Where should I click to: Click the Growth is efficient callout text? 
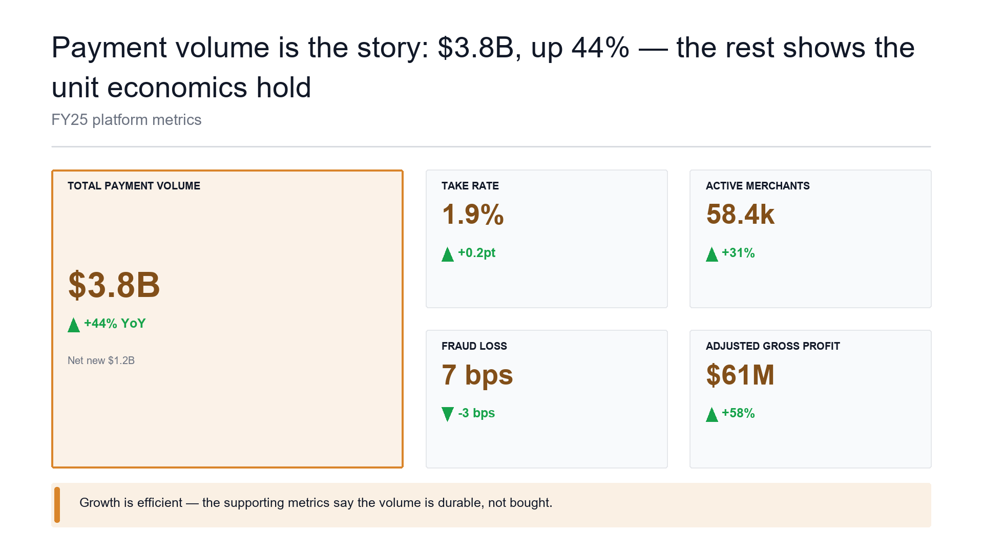click(316, 503)
